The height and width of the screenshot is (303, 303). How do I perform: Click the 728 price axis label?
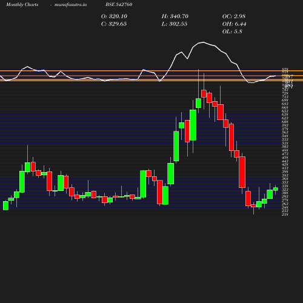tap(285, 93)
